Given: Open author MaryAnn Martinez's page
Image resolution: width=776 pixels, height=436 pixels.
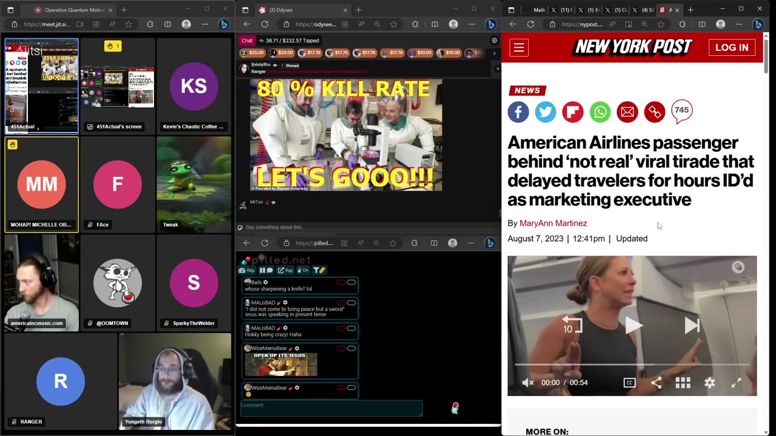Looking at the screenshot, I should (553, 223).
